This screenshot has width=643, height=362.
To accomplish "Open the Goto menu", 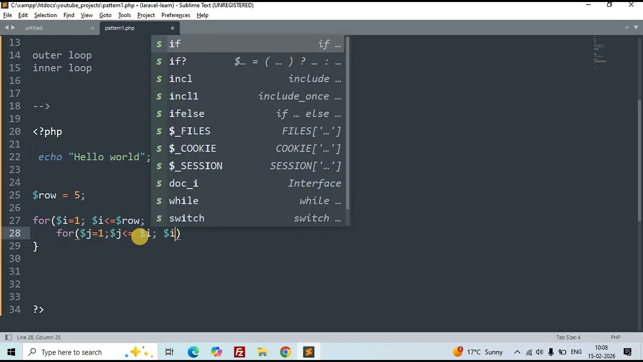I will tap(105, 15).
